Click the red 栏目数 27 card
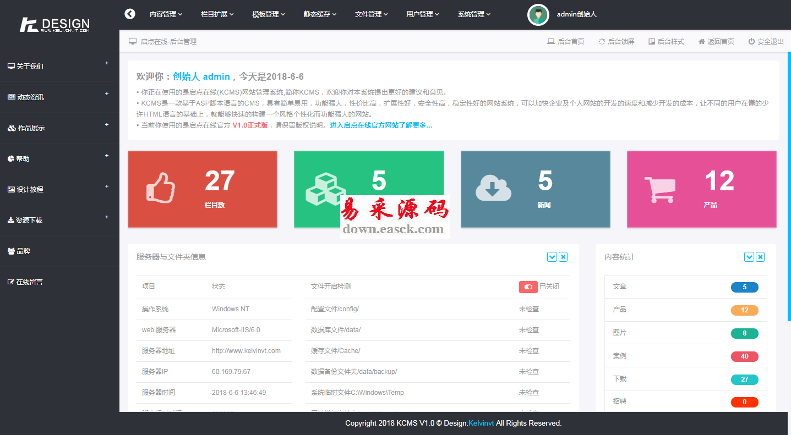The width and height of the screenshot is (791, 435). coord(203,189)
